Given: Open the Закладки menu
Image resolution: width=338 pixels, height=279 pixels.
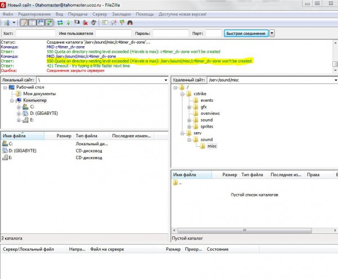Looking at the screenshot, I should [x=121, y=13].
